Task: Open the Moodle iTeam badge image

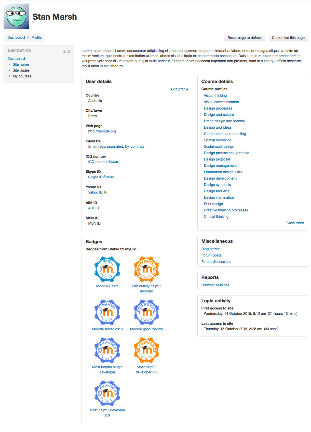Action: click(x=107, y=269)
